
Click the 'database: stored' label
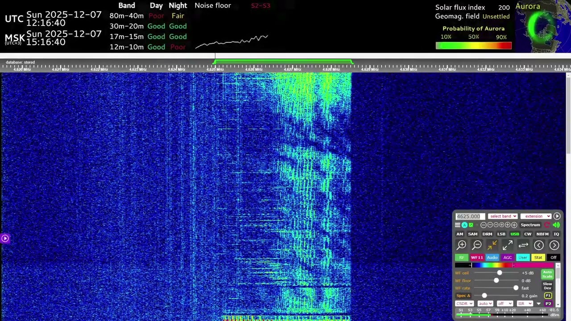coord(20,62)
